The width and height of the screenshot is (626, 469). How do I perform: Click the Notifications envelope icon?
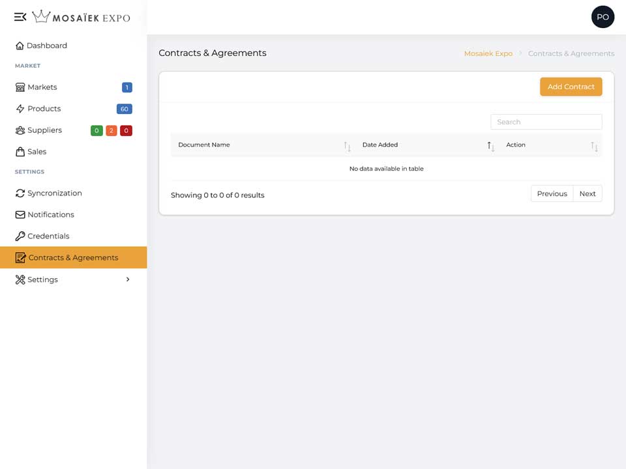[x=20, y=214]
